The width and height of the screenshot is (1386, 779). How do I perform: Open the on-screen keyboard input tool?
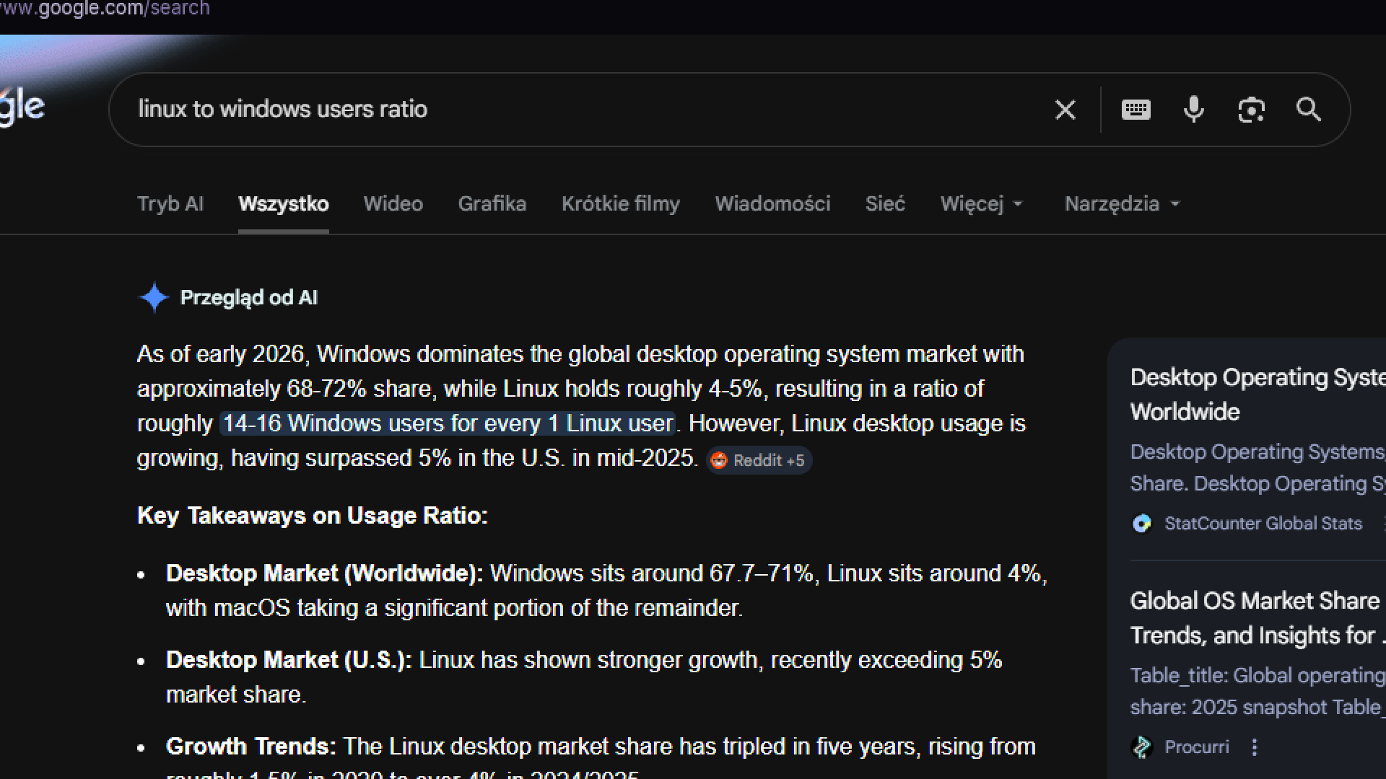(1136, 110)
